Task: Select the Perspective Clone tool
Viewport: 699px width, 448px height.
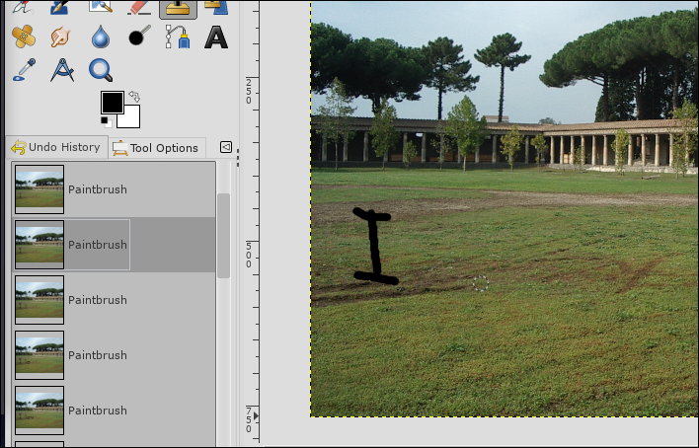Action: [216, 8]
